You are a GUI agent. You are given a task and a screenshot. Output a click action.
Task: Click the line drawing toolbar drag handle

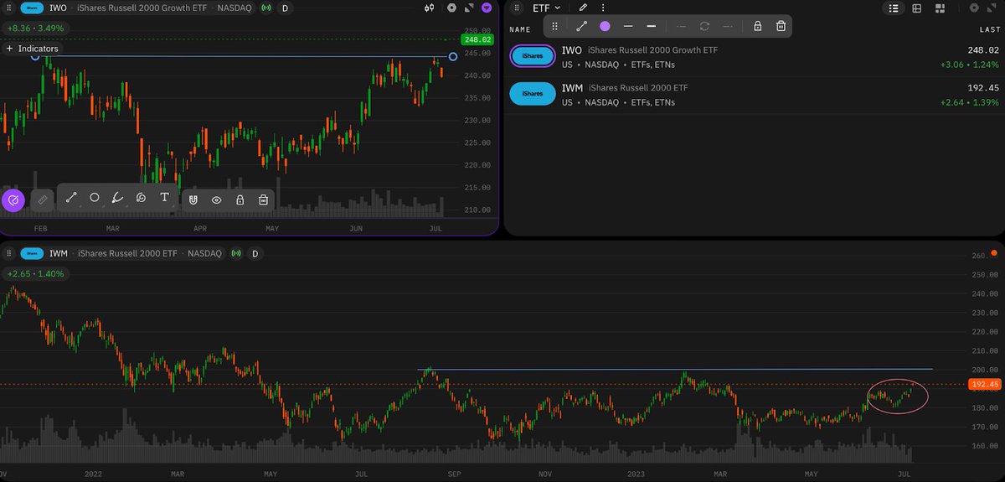pos(554,26)
